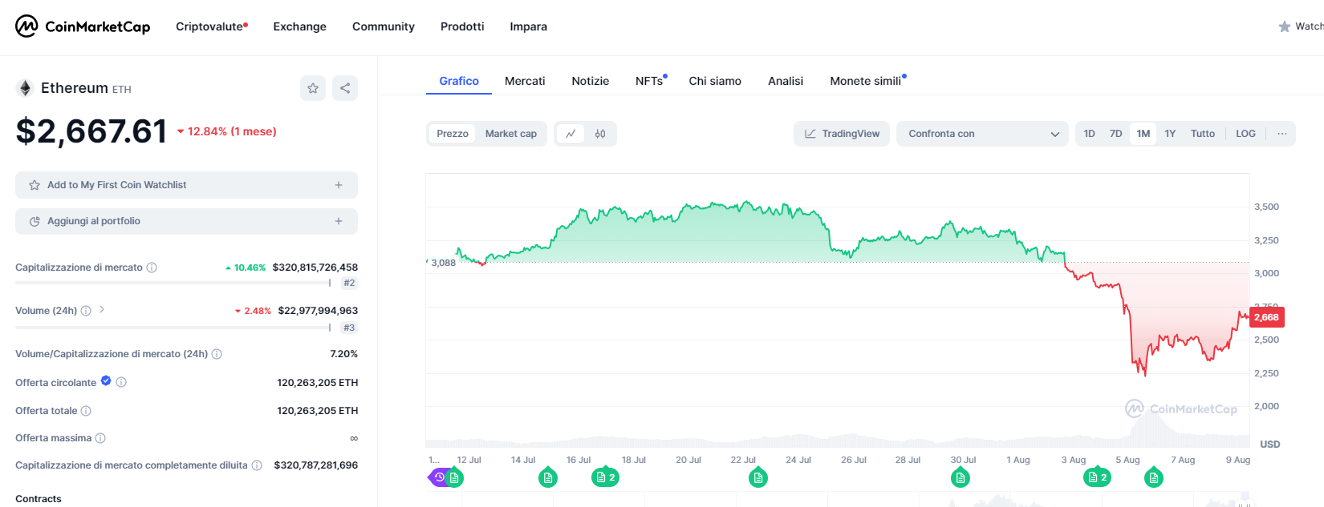
Task: Select the 7D time range
Action: point(1115,134)
